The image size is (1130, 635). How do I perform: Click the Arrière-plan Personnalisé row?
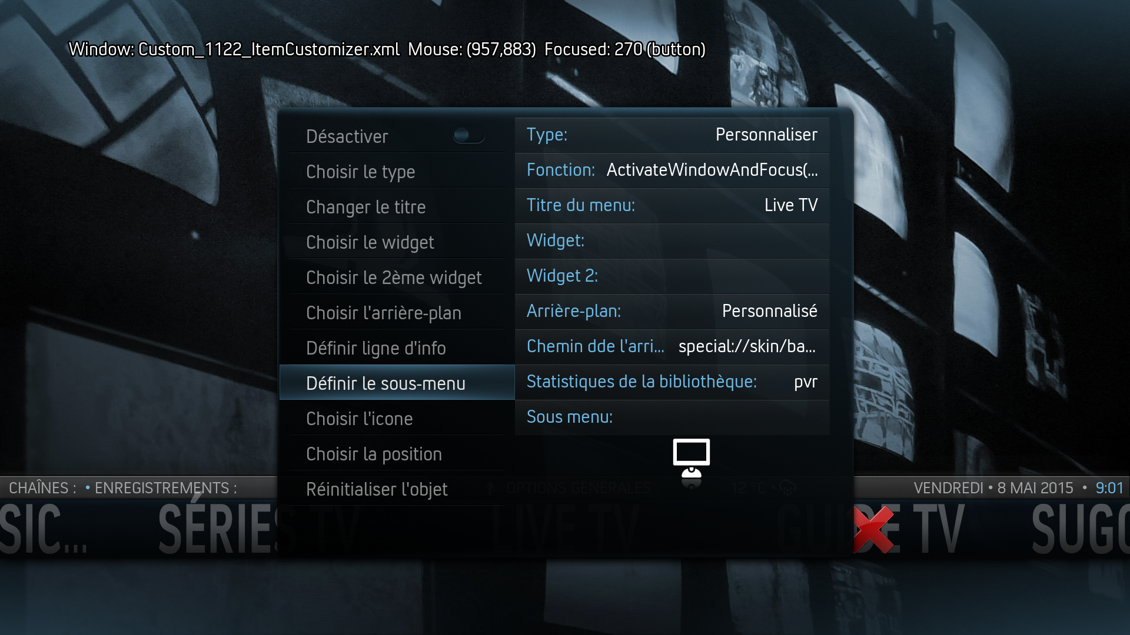coord(672,311)
